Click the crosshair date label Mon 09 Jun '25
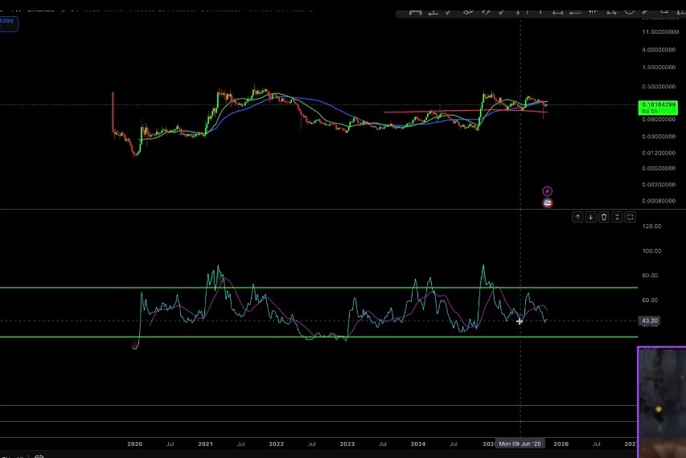Viewport: 686px width, 458px height. coord(520,444)
